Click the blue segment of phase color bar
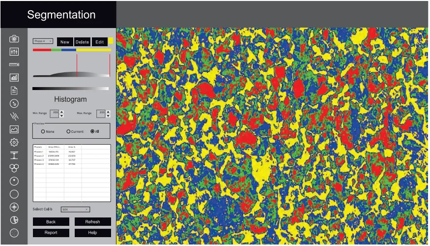430x246 pixels. click(x=69, y=50)
